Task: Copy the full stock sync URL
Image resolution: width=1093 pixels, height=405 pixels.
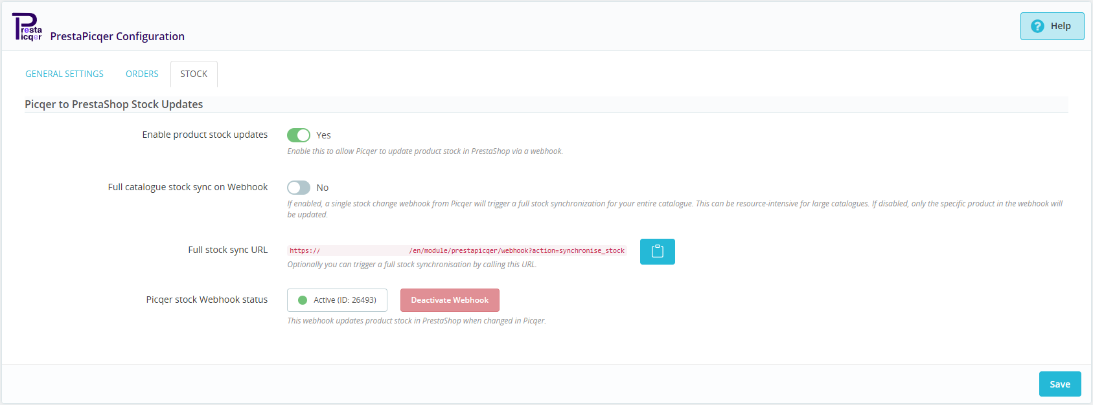Action: [657, 252]
